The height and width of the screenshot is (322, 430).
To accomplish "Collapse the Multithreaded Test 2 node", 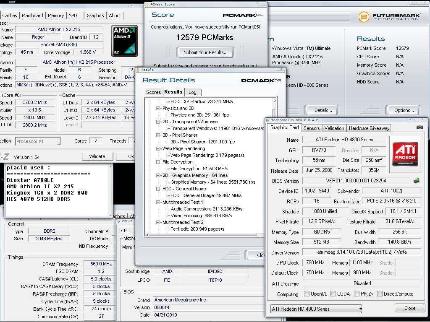I will 158,222.
